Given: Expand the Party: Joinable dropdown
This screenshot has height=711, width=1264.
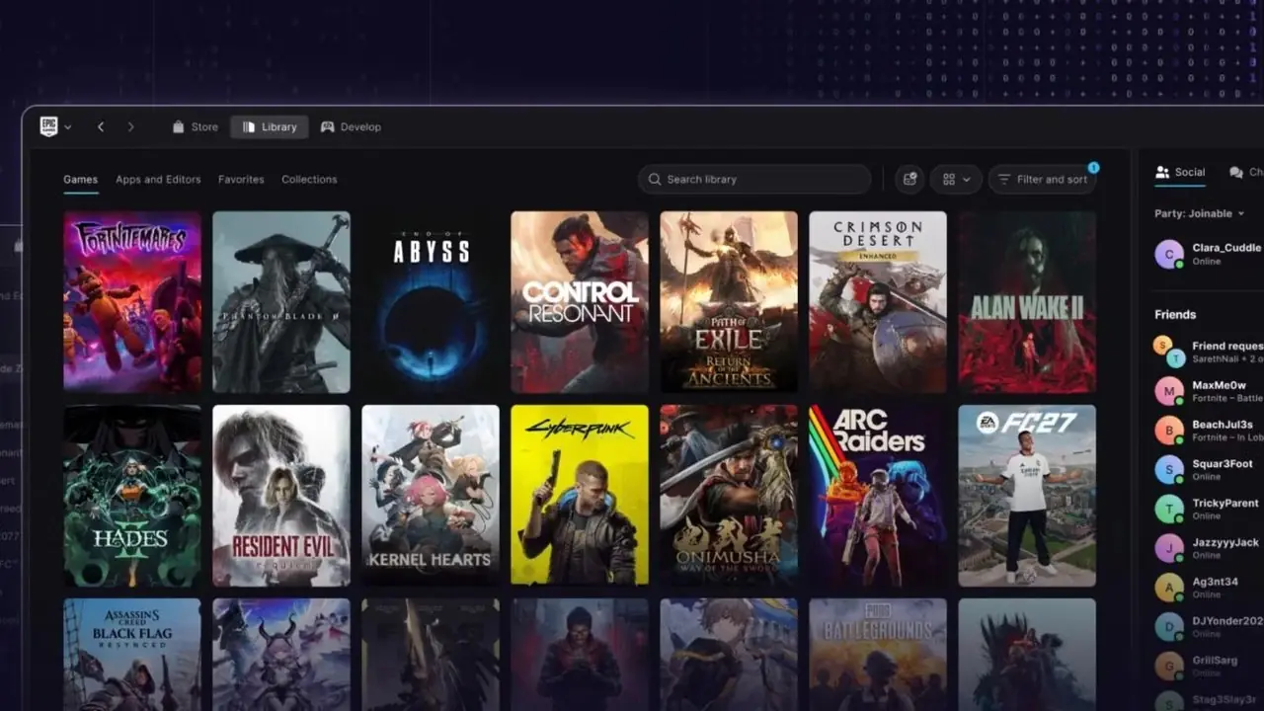Looking at the screenshot, I should coord(1200,213).
